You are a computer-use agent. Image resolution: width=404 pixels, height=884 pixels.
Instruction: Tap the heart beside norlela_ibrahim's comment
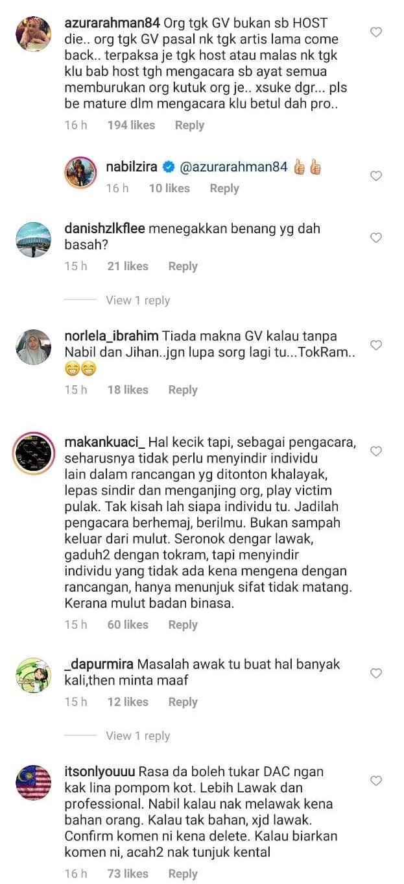pos(375,346)
